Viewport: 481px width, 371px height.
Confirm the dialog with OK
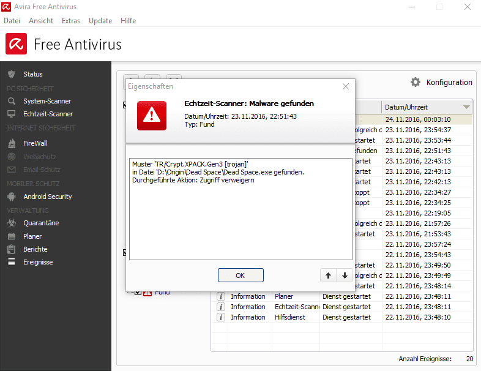[x=240, y=275]
